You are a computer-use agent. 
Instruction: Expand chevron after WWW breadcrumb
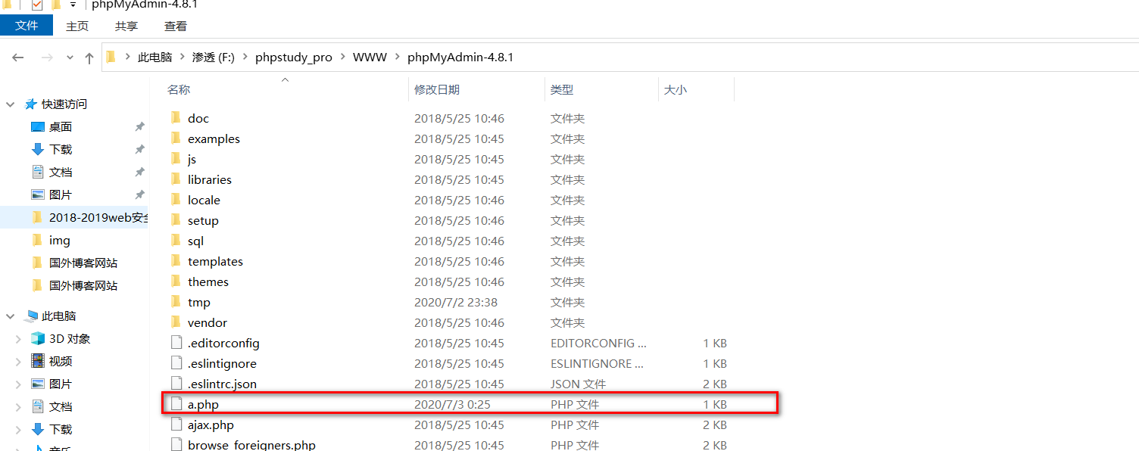[x=397, y=58]
